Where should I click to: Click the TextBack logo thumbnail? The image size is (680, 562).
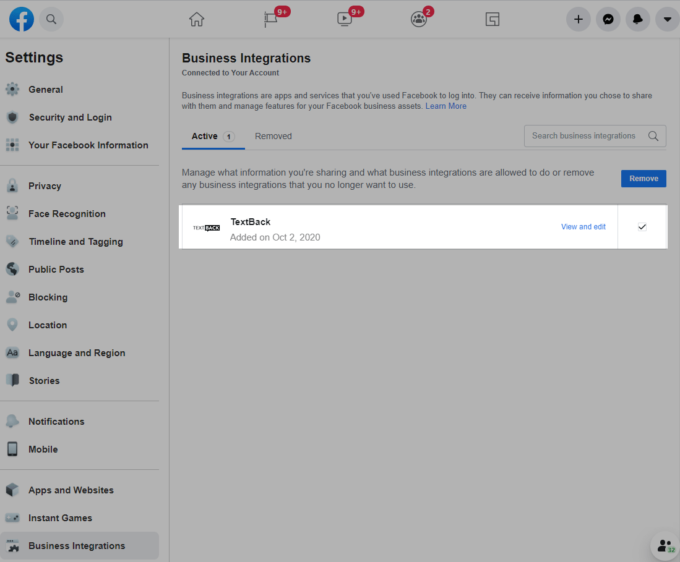pyautogui.click(x=207, y=228)
